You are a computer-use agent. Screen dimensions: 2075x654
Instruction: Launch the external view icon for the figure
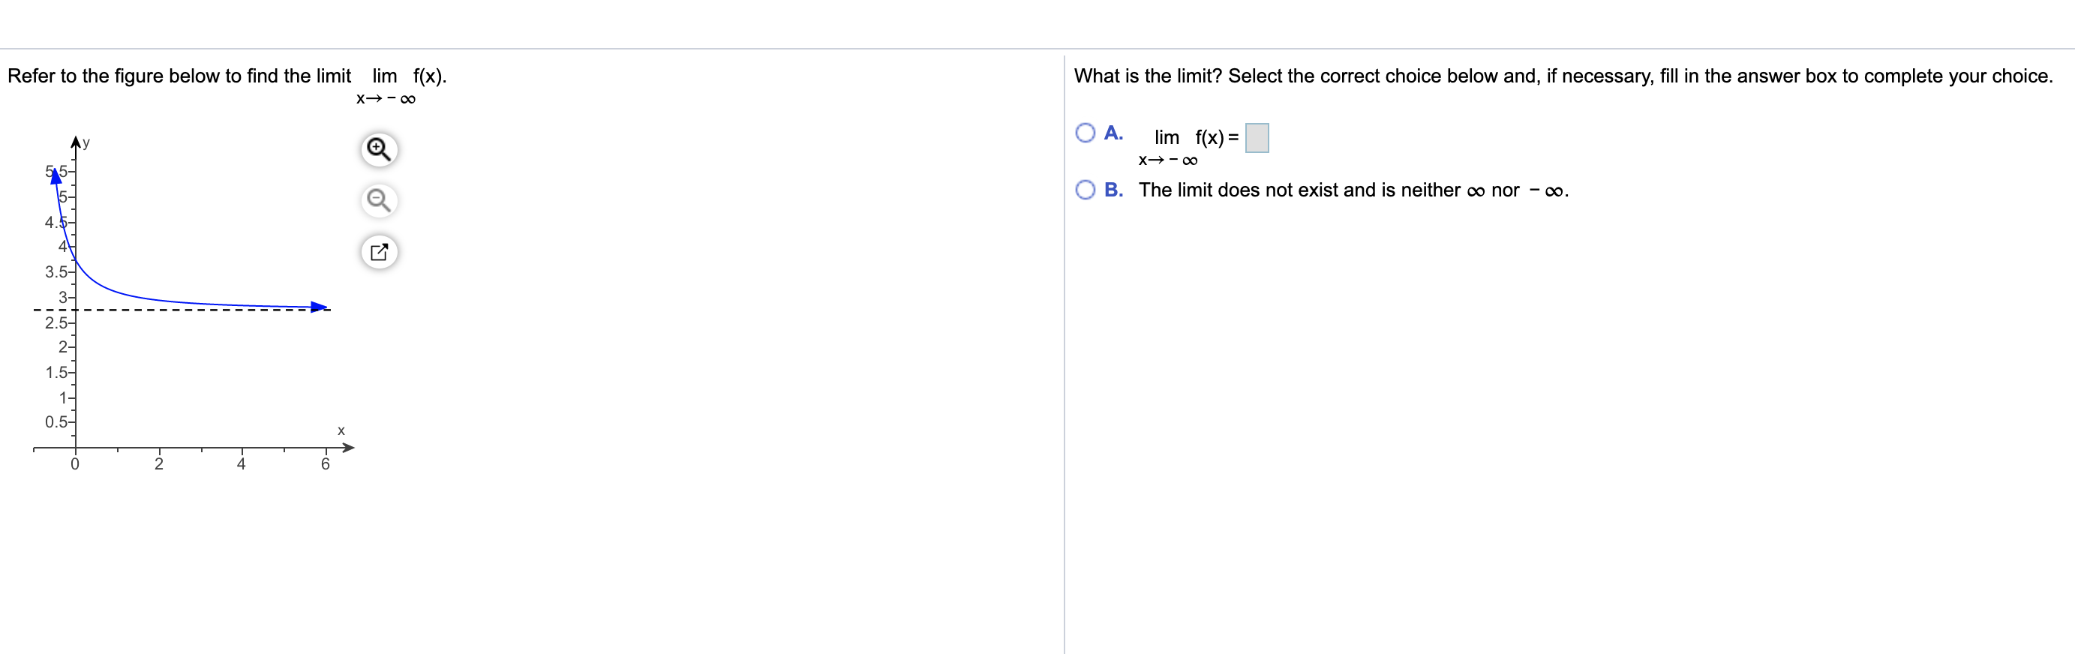point(379,252)
